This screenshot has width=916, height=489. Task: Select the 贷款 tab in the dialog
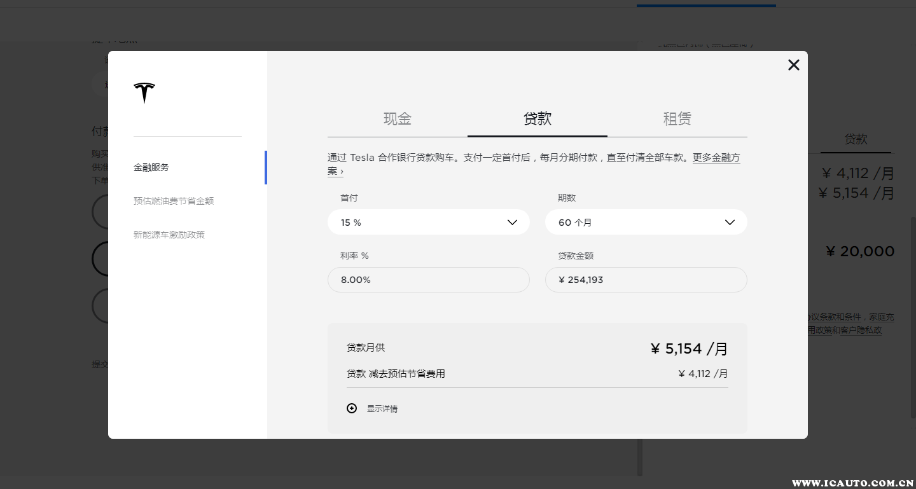[x=538, y=119]
